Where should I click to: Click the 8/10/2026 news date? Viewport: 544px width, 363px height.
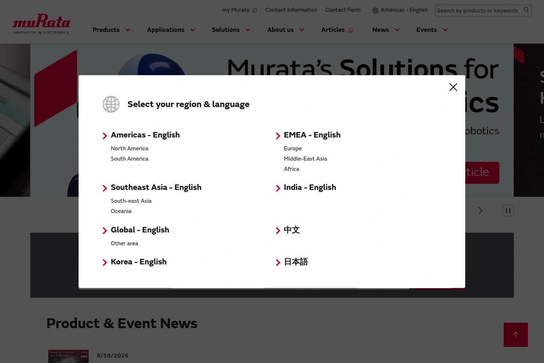112,356
